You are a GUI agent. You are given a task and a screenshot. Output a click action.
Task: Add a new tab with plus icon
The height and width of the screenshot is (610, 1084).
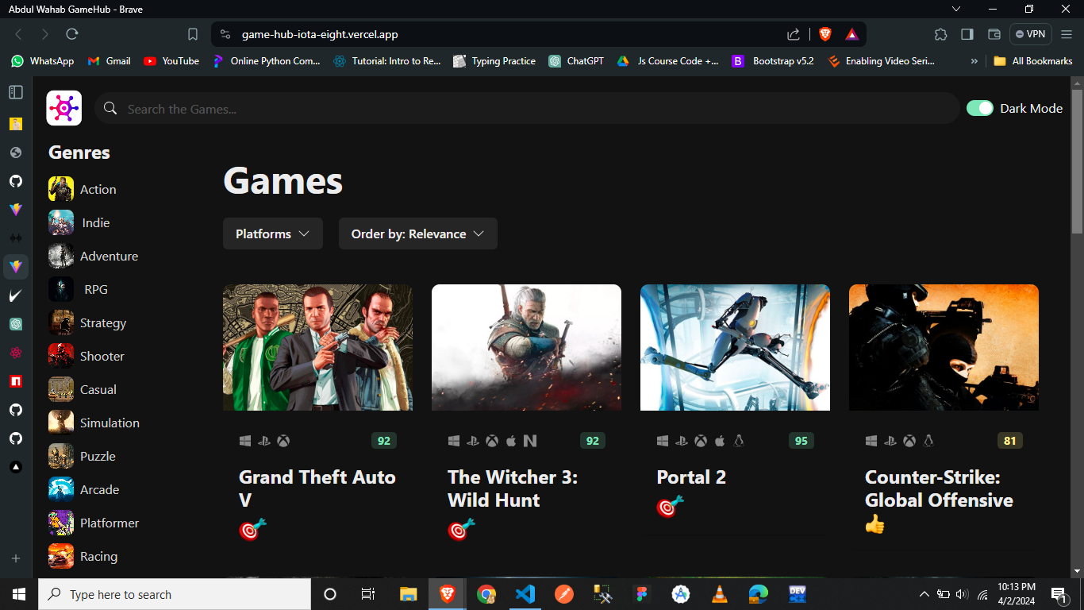coord(16,558)
